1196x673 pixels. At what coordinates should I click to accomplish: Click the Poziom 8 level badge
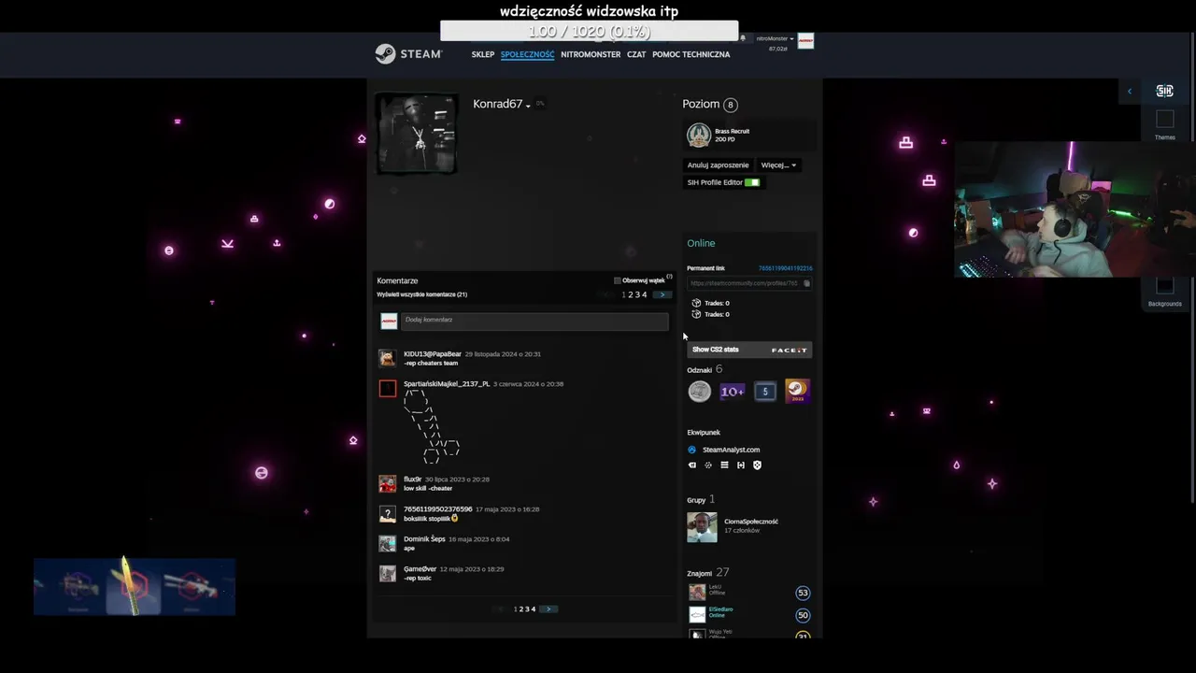pyautogui.click(x=731, y=105)
